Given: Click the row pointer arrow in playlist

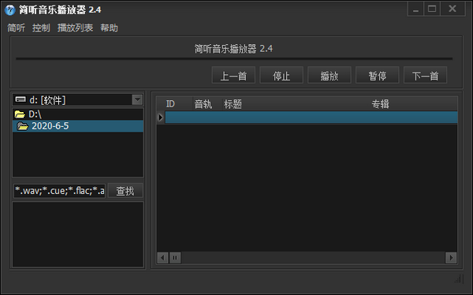Looking at the screenshot, I should 161,118.
